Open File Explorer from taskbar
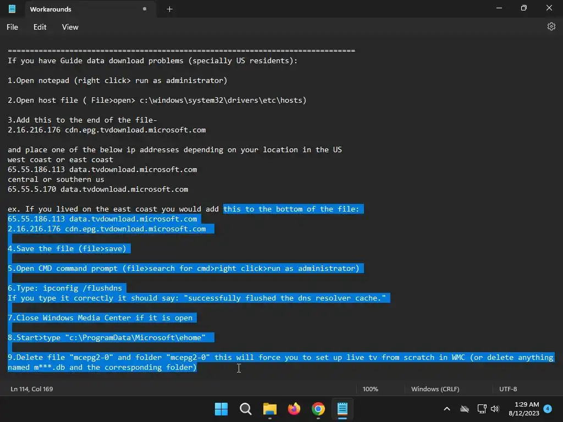This screenshot has height=422, width=563. (269, 409)
